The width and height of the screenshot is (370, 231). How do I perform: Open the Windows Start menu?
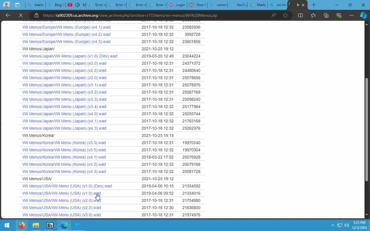click(x=7, y=225)
